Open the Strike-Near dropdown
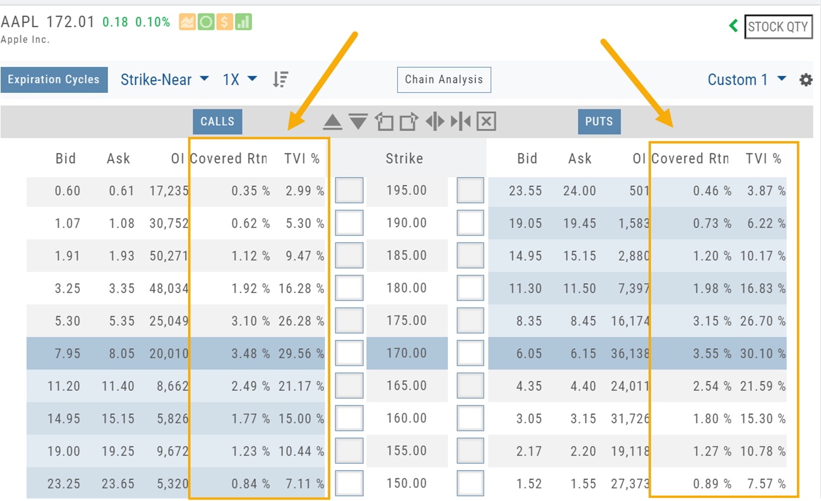Viewport: 821px width, 501px height. [x=164, y=80]
